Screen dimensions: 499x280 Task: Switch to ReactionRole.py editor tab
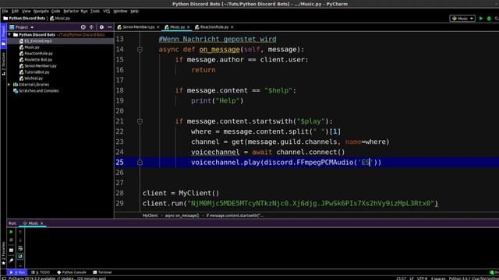click(x=214, y=27)
